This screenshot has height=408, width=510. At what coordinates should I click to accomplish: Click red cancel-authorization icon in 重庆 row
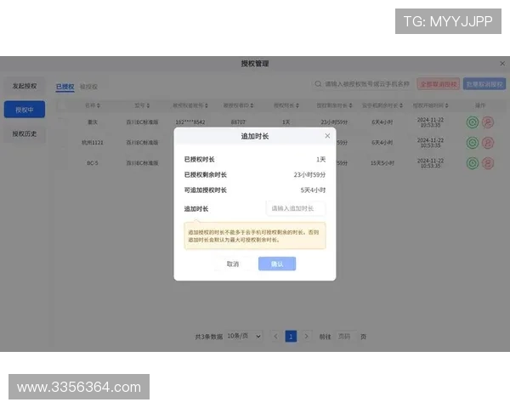point(488,122)
